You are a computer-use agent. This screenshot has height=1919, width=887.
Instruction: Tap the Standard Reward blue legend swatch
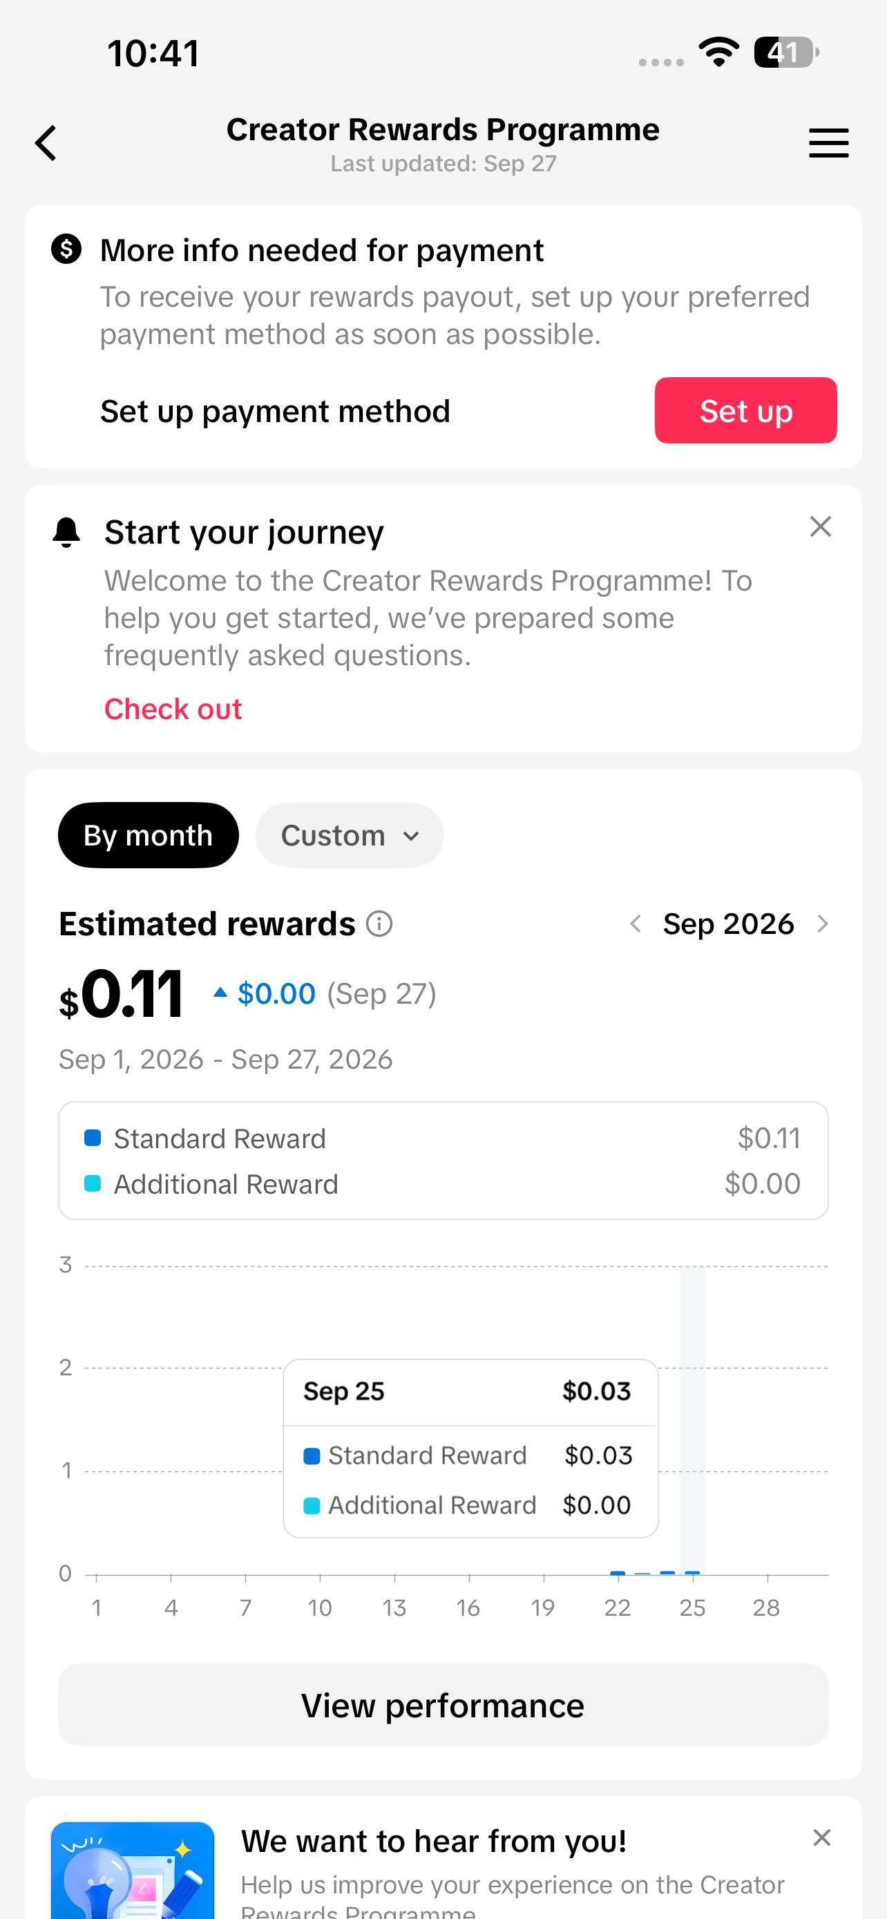93,1138
